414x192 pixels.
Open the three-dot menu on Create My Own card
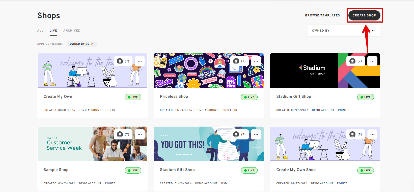point(140,61)
